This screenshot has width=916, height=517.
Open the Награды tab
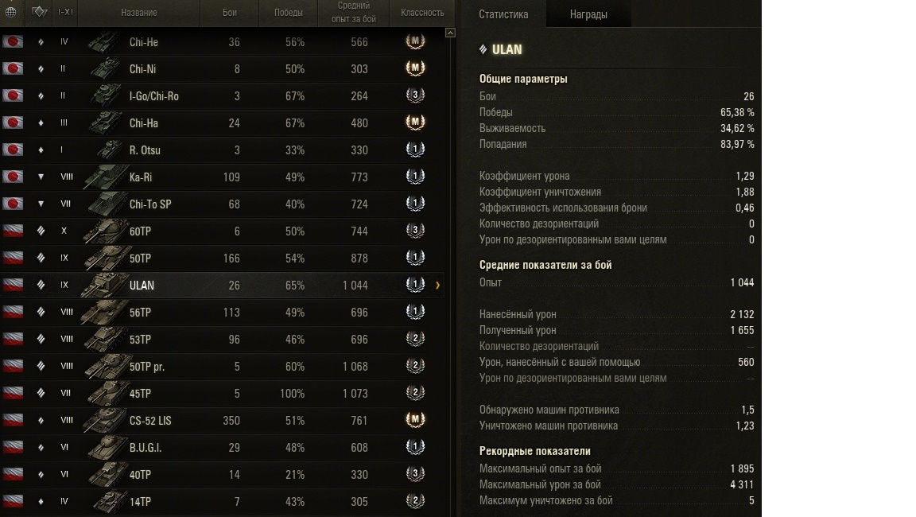click(x=588, y=14)
